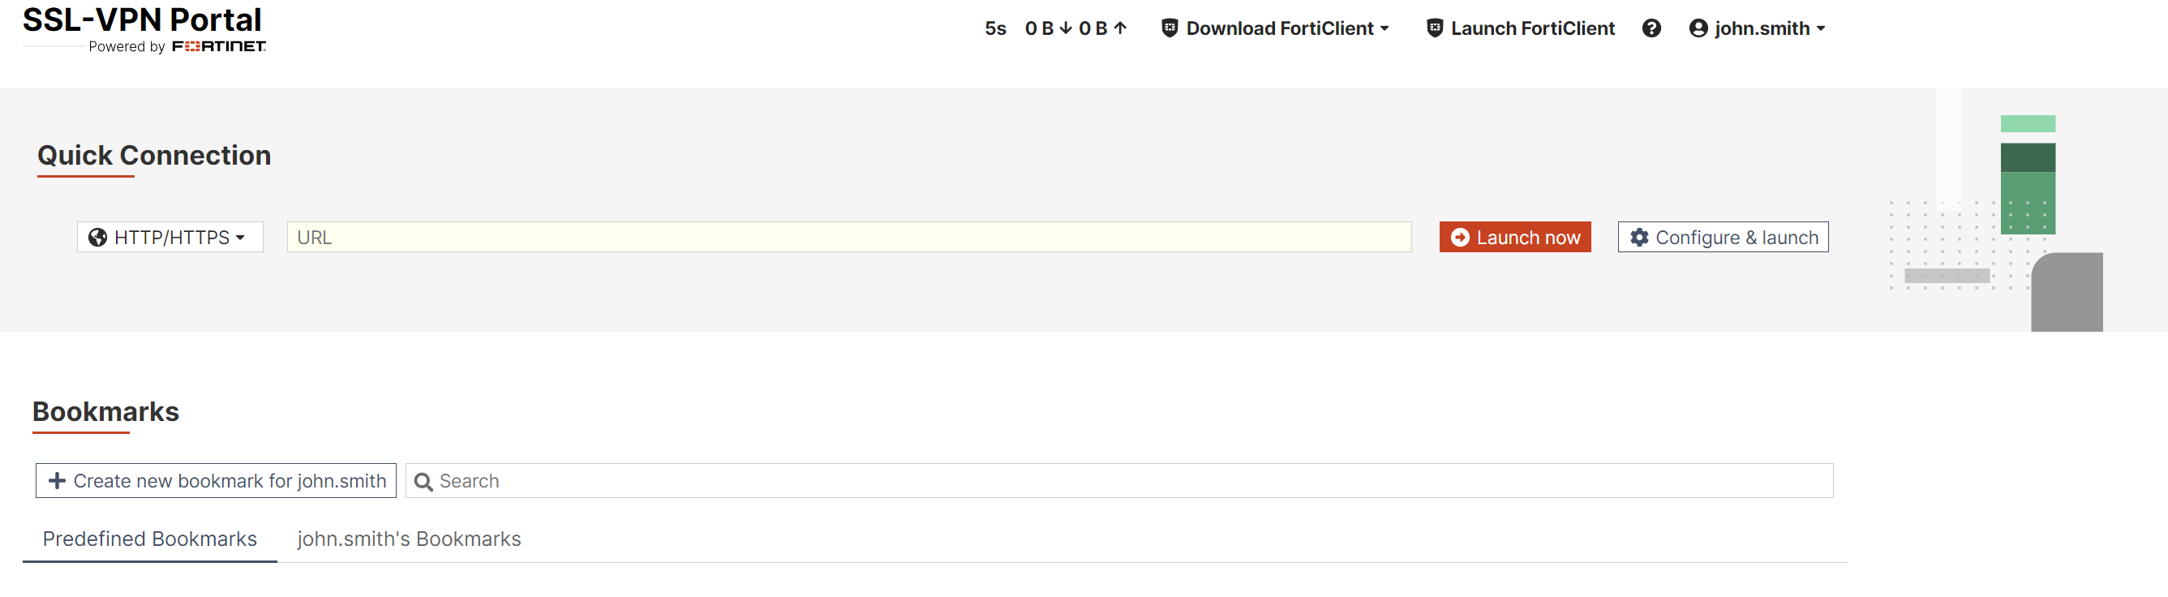This screenshot has width=2168, height=597.
Task: Click the Launch FortiClient shield icon
Action: 1434,28
